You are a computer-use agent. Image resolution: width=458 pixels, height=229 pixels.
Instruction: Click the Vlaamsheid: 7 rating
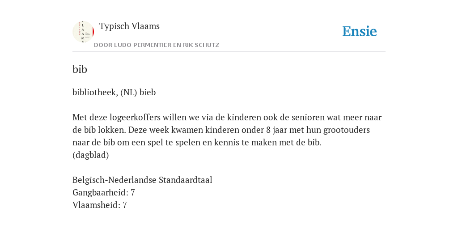100,205
